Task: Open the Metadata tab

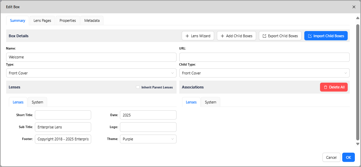Action: coord(92,20)
